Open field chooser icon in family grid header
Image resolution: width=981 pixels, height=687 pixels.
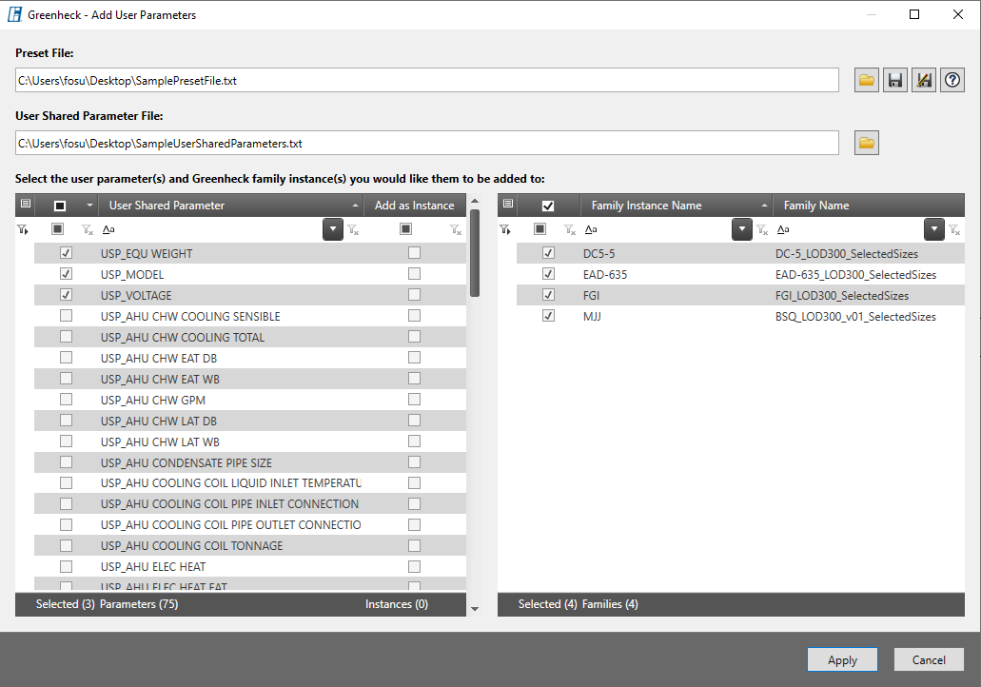click(508, 204)
